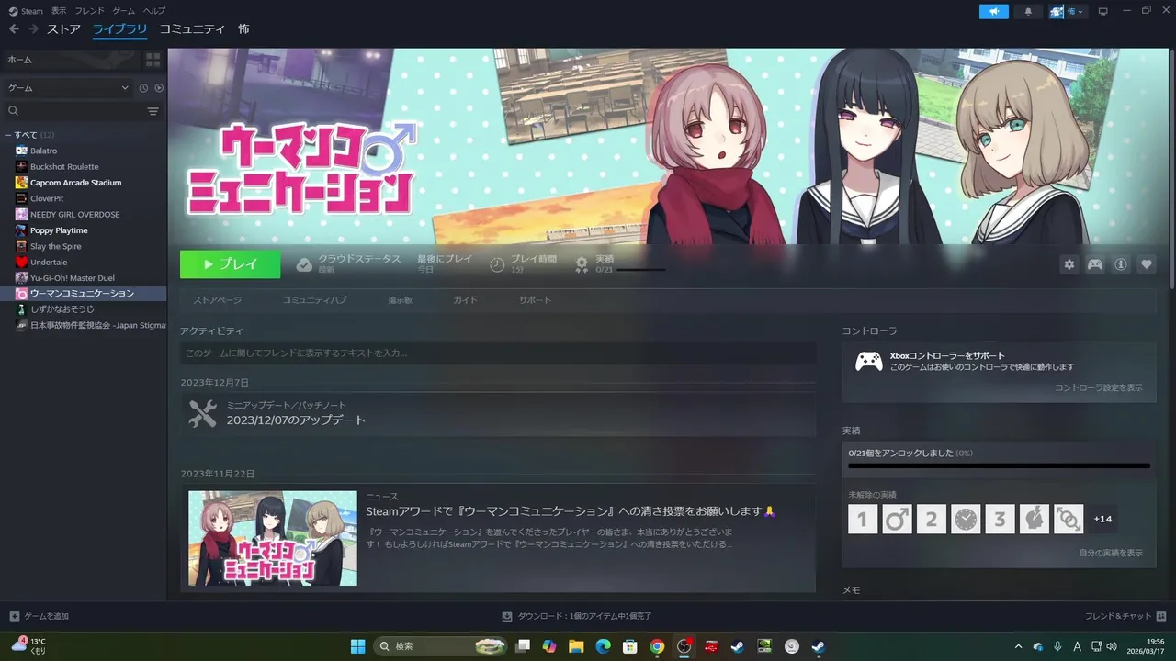Select 日本事故物件監視協会 in the library
The image size is (1176, 661).
click(90, 325)
